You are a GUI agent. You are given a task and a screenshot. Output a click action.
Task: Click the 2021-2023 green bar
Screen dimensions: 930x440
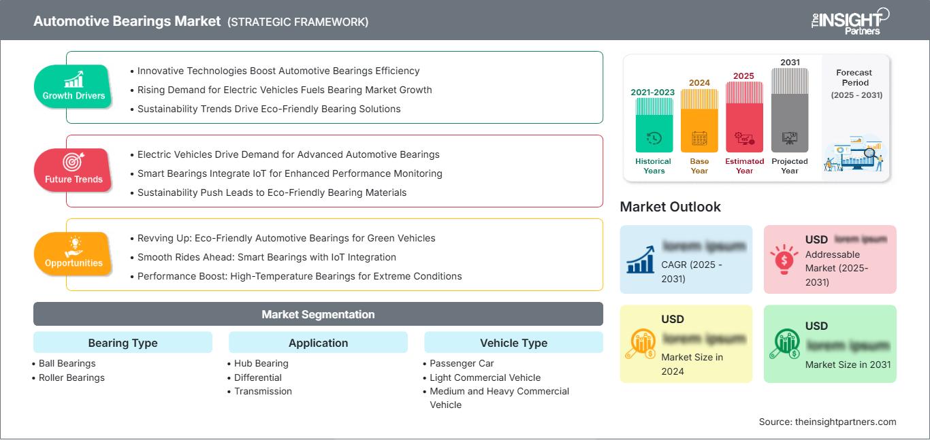pyautogui.click(x=654, y=125)
